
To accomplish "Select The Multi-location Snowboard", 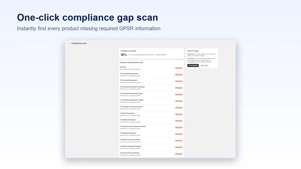I will pos(151,140).
